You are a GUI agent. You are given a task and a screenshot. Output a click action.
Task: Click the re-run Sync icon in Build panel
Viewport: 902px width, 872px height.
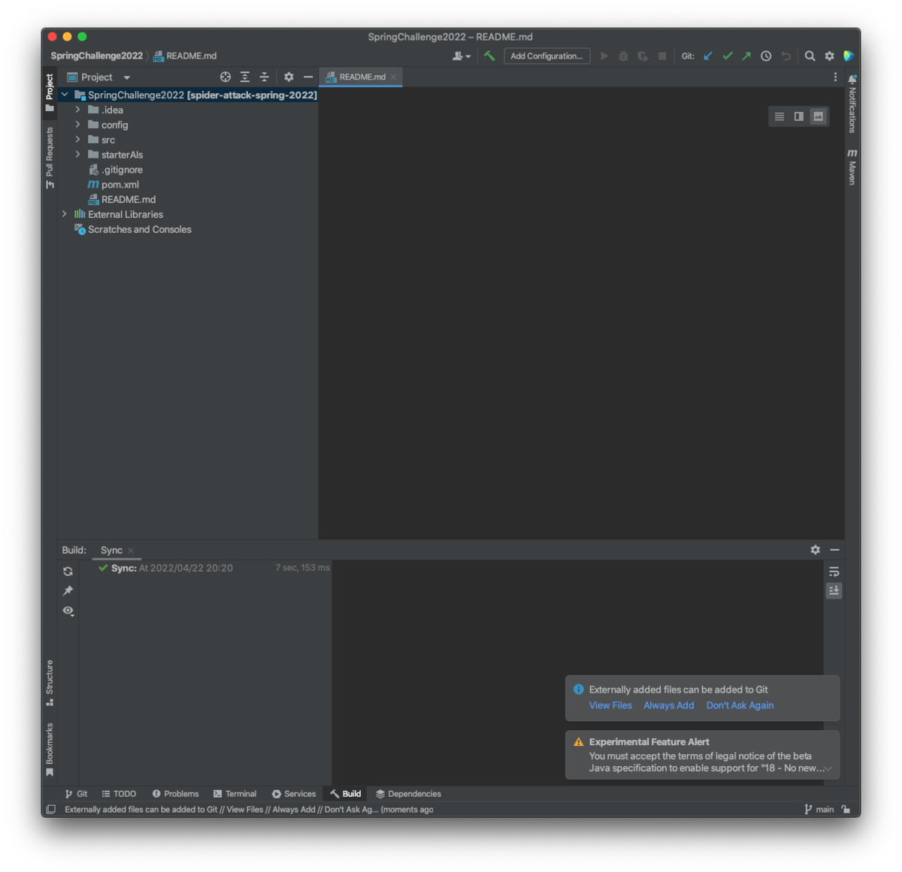68,571
